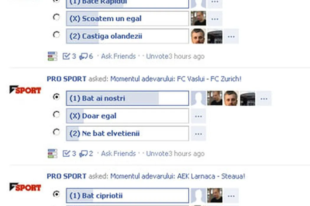Open the question Momentul adevarului: FC Vaslui - FC Zurich!
Image resolution: width=310 pixels, height=206 pixels.
(x=176, y=79)
